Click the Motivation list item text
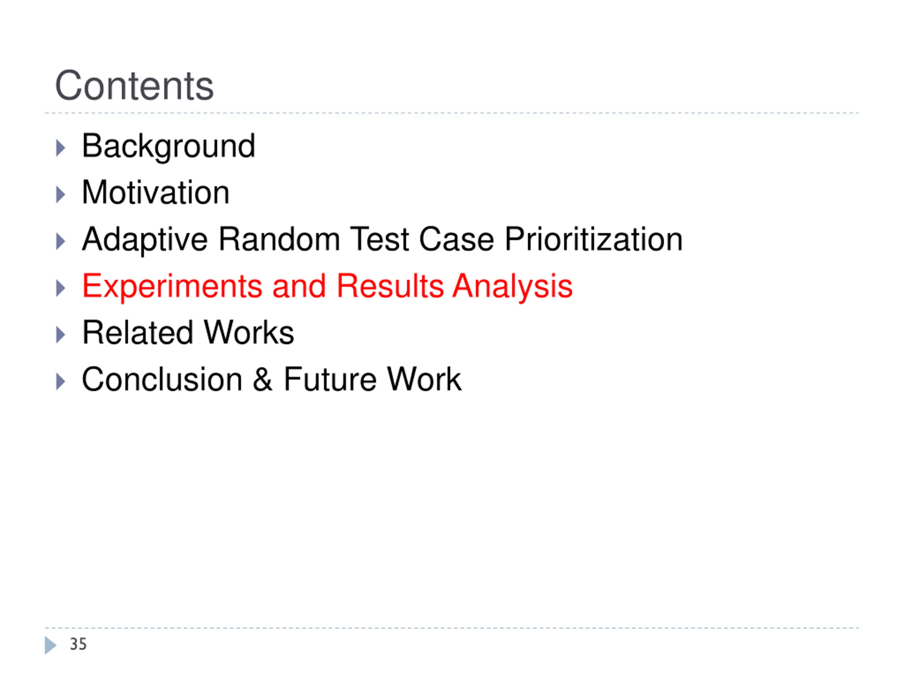This screenshot has width=904, height=678. point(156,192)
